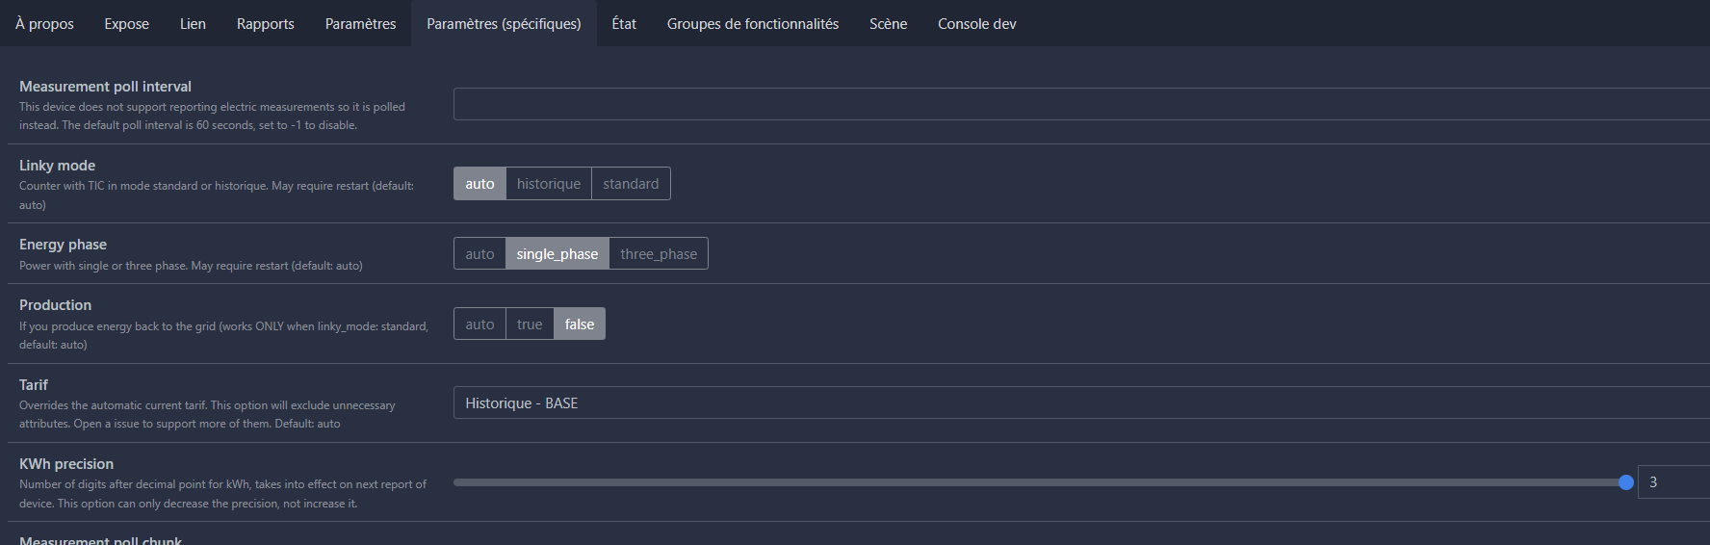The image size is (1710, 545).
Task: Open the À propos tab
Action: (44, 23)
